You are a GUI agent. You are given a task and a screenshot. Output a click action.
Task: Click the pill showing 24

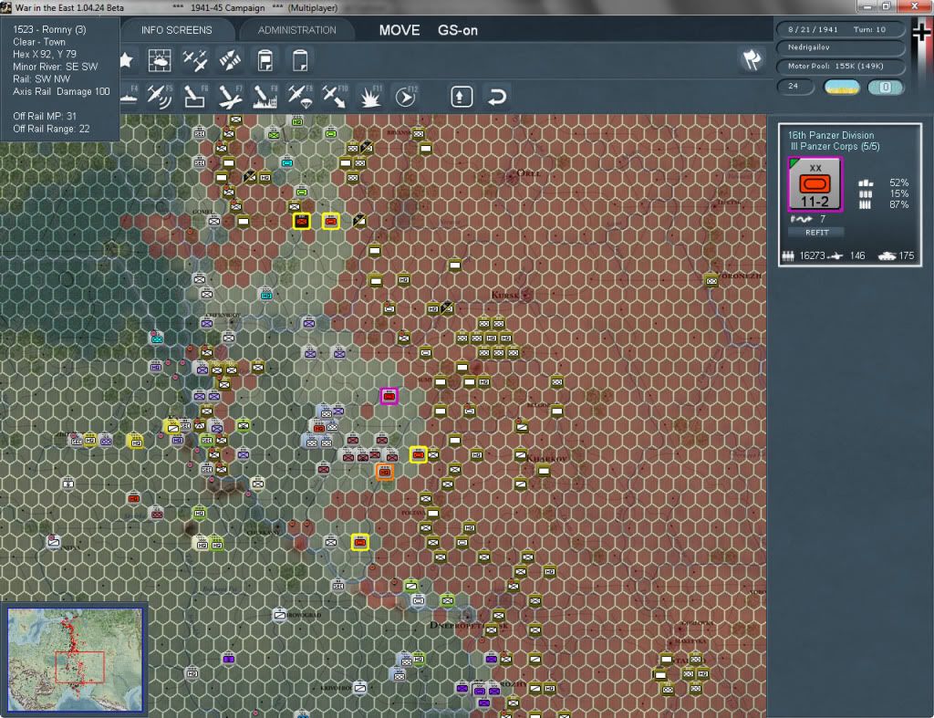click(x=795, y=87)
